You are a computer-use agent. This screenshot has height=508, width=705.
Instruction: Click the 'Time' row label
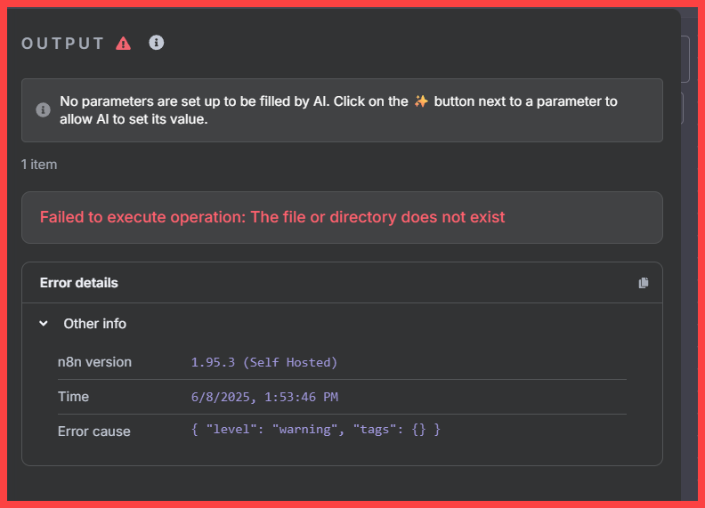[x=73, y=397]
